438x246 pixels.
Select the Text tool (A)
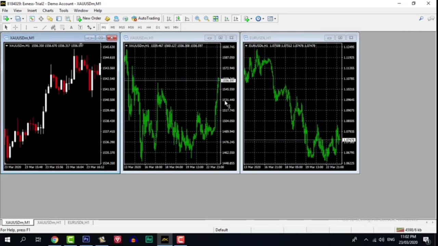click(71, 27)
